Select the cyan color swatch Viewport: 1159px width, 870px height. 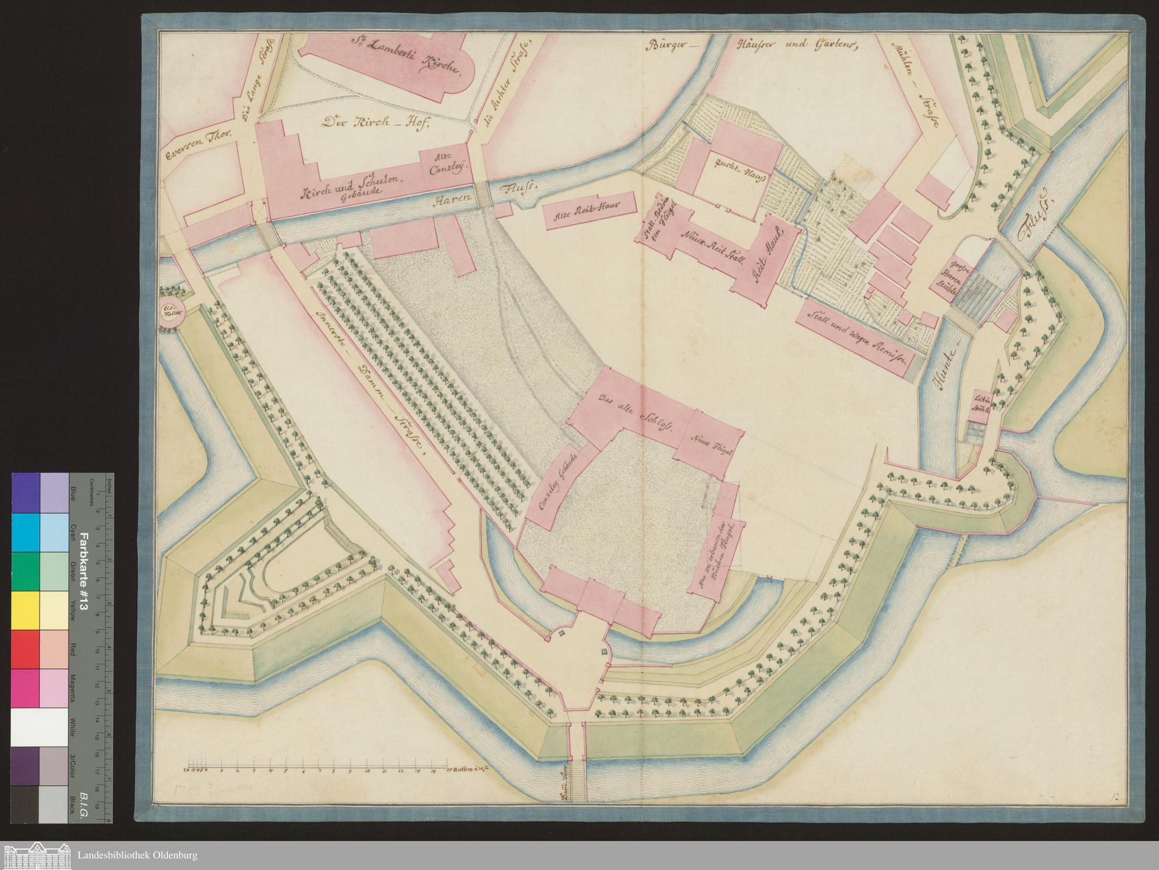pos(25,532)
